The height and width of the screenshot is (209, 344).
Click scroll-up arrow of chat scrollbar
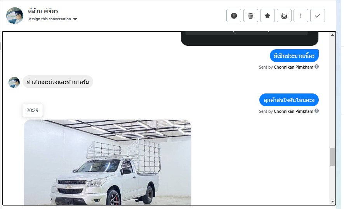point(333,35)
